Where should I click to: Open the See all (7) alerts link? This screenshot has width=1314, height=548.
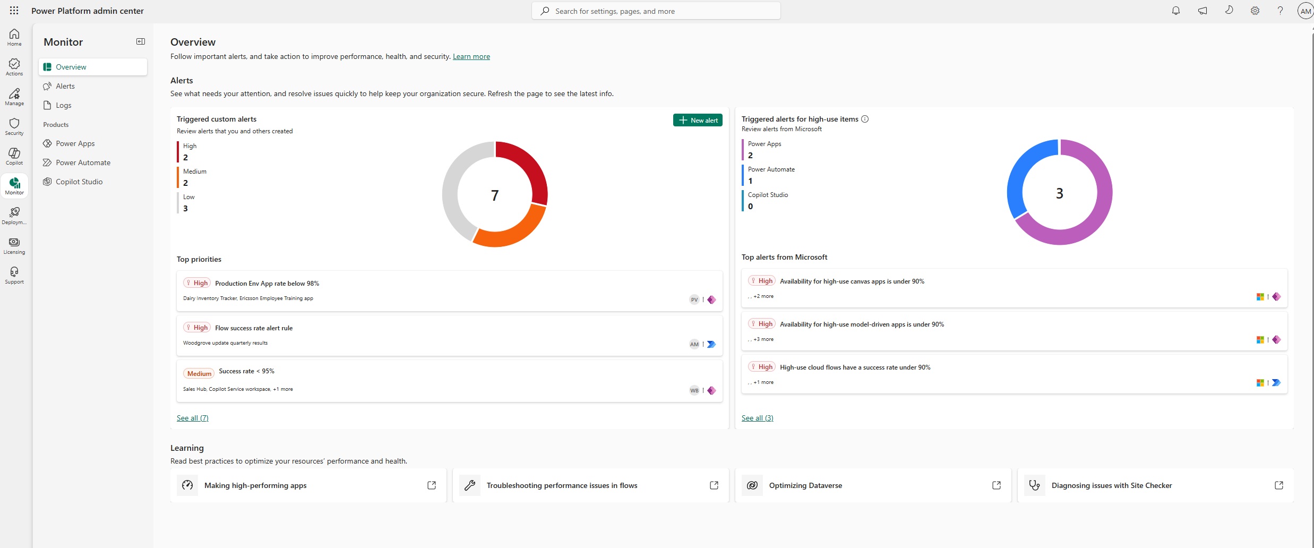(x=192, y=418)
